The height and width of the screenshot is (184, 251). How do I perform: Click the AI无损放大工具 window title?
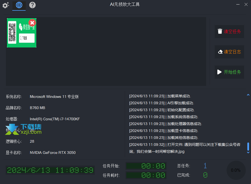[x=125, y=5]
